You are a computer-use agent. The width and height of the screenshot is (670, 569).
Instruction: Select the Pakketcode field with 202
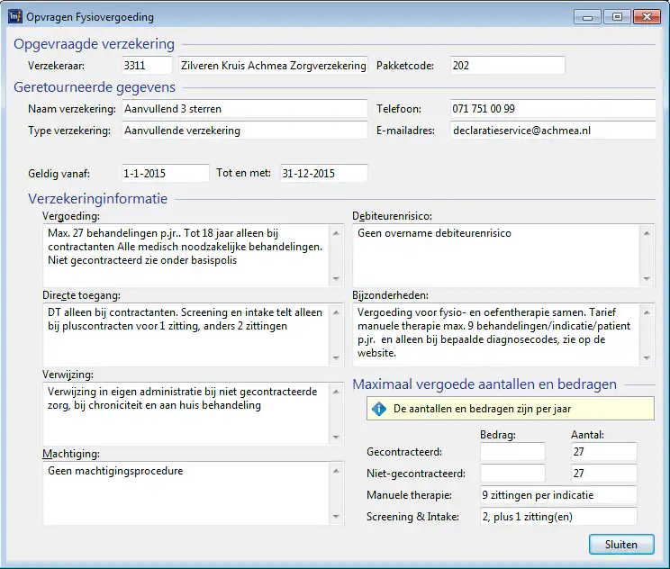tap(506, 66)
